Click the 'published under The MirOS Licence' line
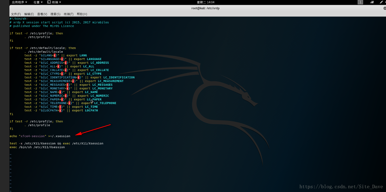Viewport: 386px width, 192px height. [42, 26]
